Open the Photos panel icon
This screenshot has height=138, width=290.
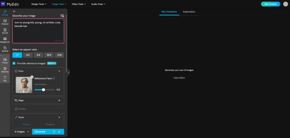click(x=5, y=61)
